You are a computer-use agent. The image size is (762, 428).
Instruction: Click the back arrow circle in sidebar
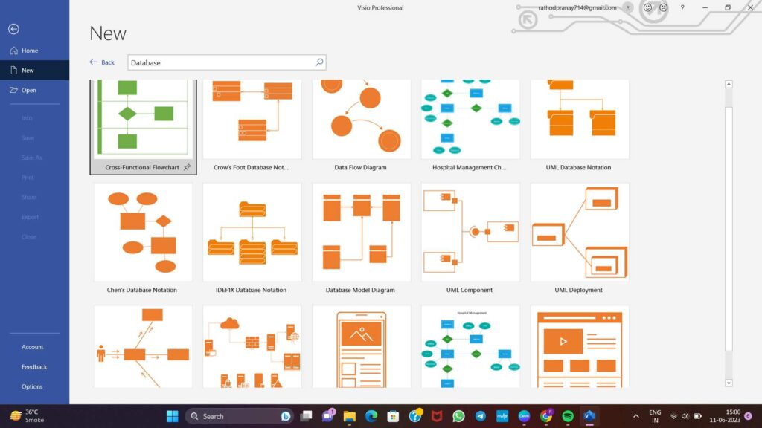tap(13, 29)
